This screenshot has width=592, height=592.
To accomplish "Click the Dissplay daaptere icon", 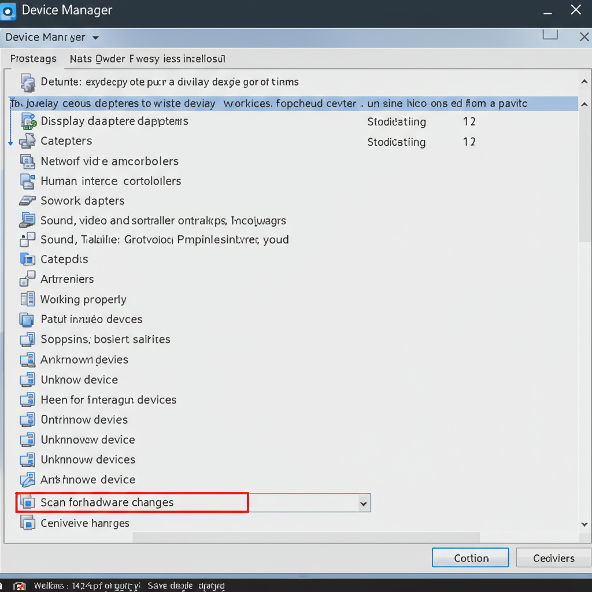I will pyautogui.click(x=28, y=121).
